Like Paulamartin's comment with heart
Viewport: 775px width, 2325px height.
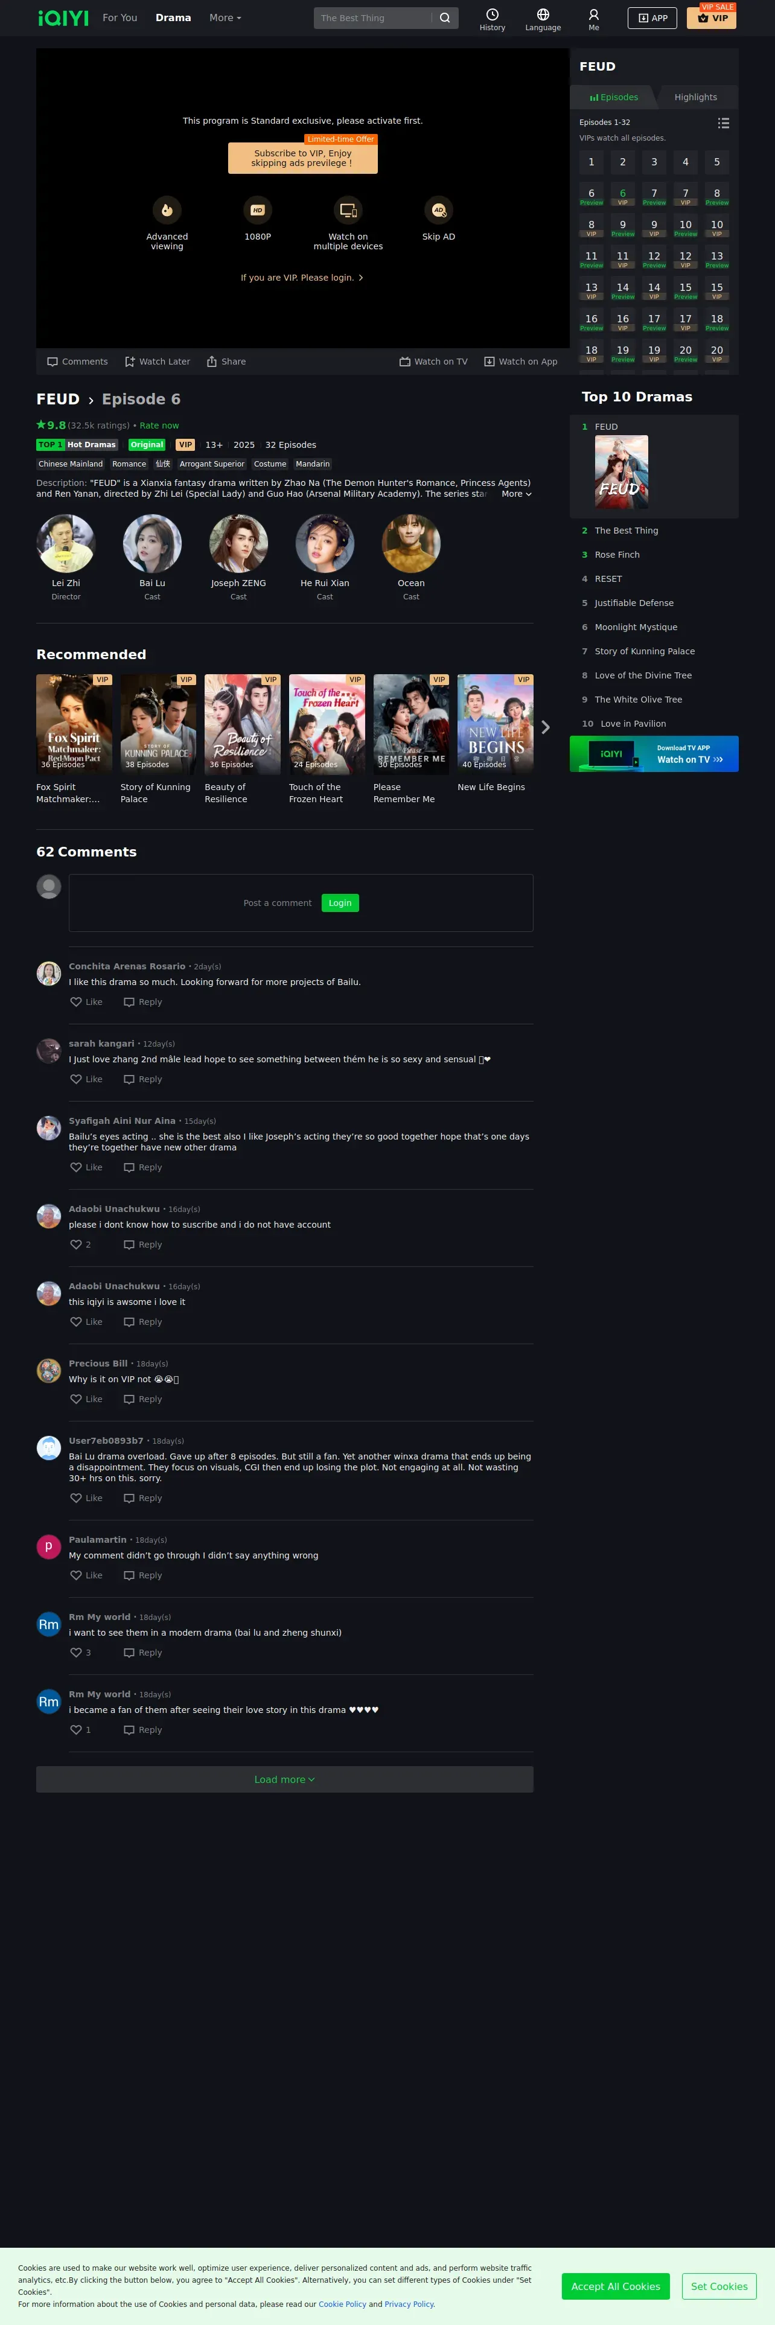tap(76, 1575)
